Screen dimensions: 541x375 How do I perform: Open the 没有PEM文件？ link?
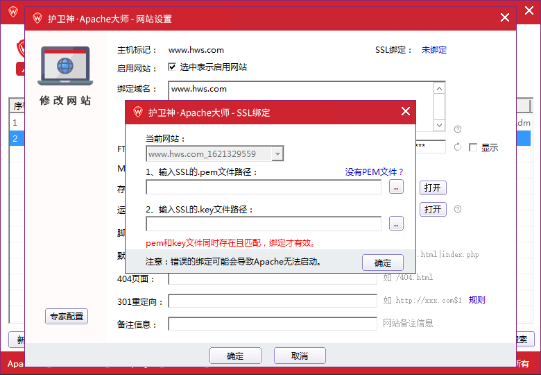[374, 172]
